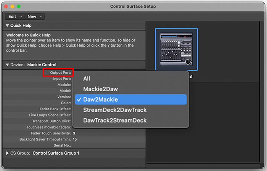Viewport: 267px width, 171px height.
Task: Click the Fader Touch Sensitivity value 3
Action: pyautogui.click(x=74, y=133)
